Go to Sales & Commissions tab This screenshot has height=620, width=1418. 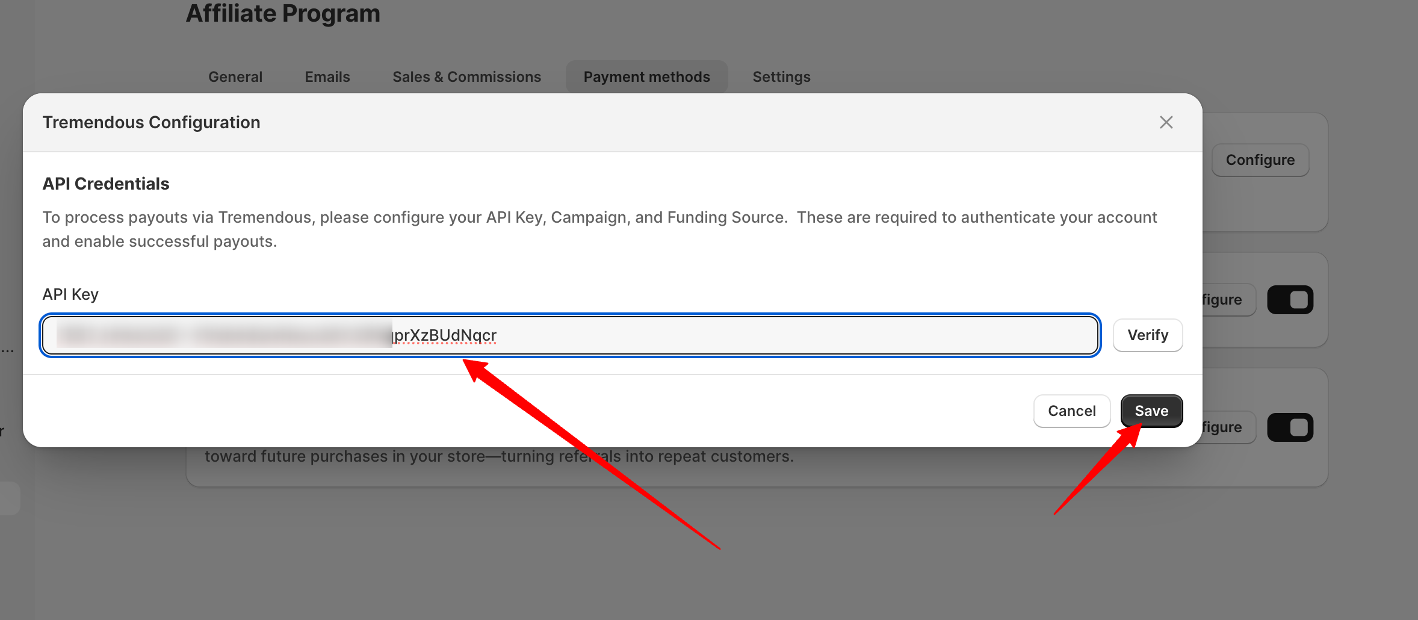coord(466,77)
